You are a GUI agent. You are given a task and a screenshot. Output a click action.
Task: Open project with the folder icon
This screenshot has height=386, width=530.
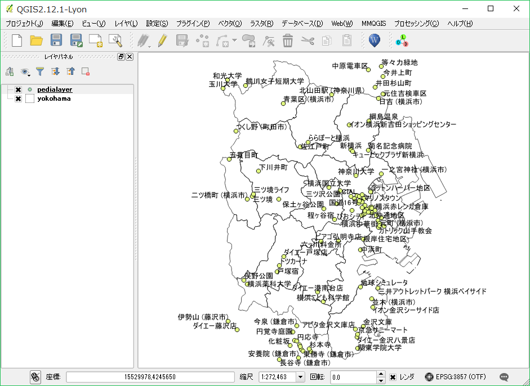click(x=36, y=40)
